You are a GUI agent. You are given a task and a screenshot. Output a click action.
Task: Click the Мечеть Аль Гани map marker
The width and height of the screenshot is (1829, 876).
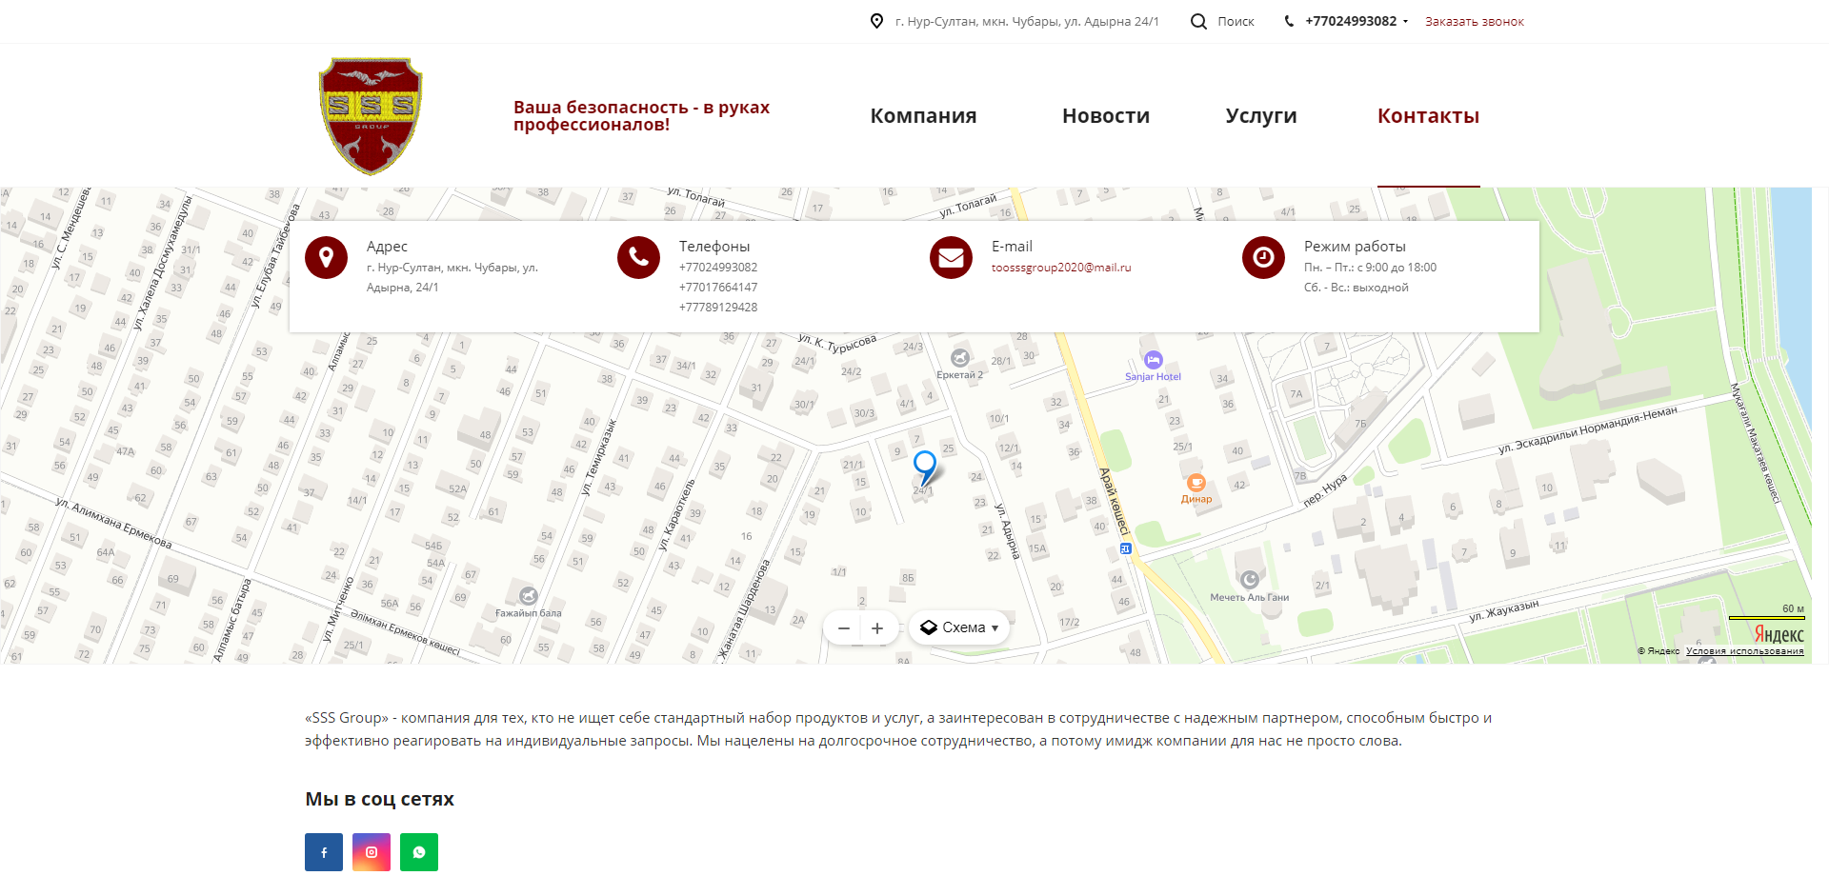pyautogui.click(x=1250, y=579)
